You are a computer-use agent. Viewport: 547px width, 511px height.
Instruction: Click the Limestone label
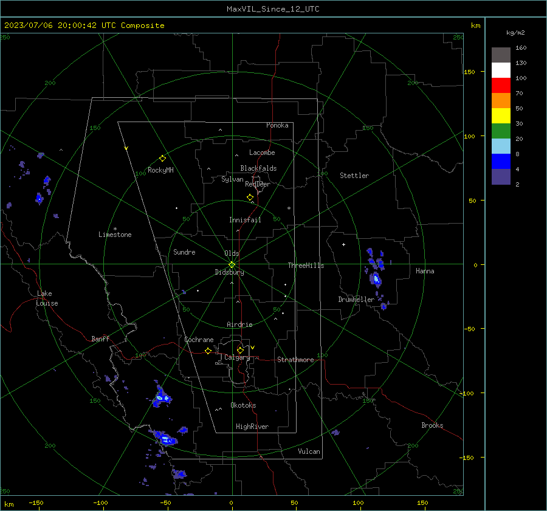115,235
